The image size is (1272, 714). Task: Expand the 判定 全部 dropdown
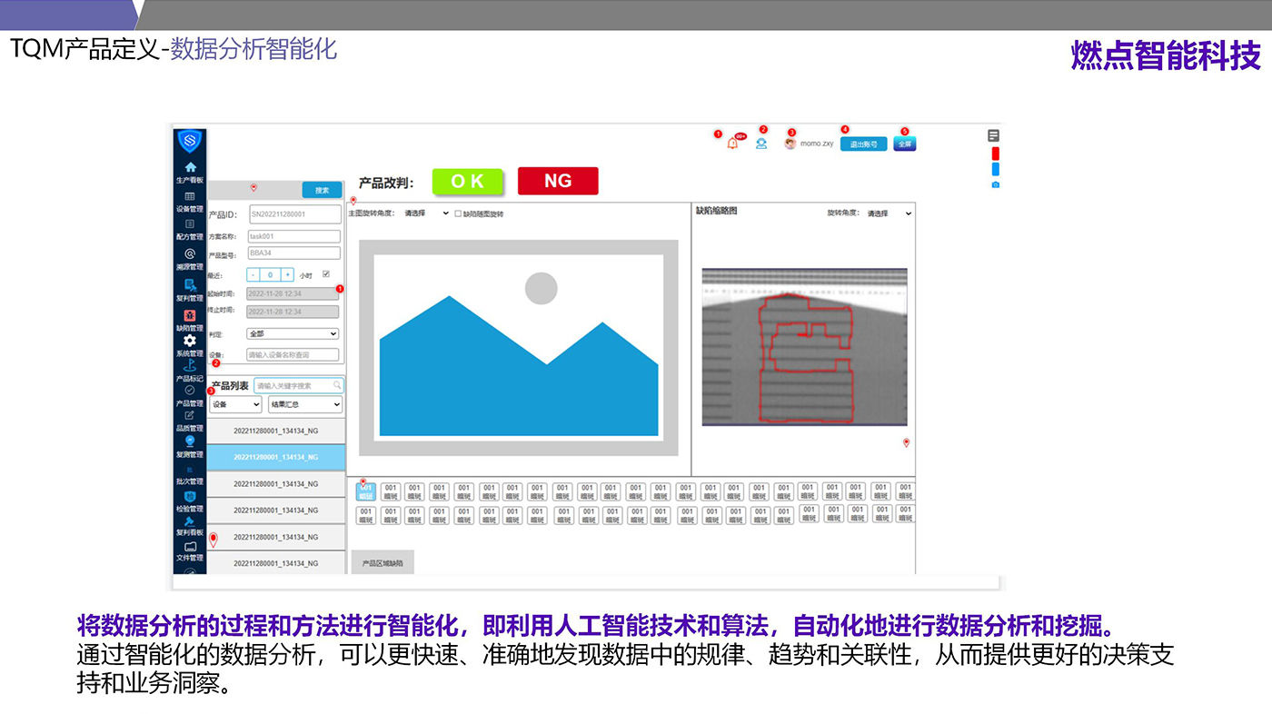293,334
